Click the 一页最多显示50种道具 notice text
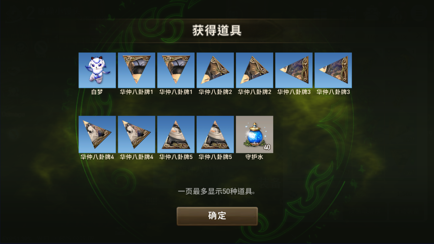The image size is (434, 244). 216,191
